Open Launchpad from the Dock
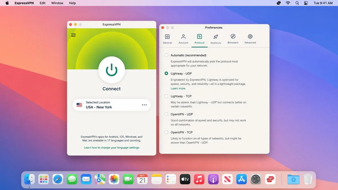338x190 pixels. coord(44,179)
